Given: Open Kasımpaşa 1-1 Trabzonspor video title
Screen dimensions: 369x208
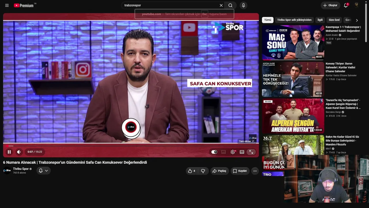Looking at the screenshot, I should 343,29.
